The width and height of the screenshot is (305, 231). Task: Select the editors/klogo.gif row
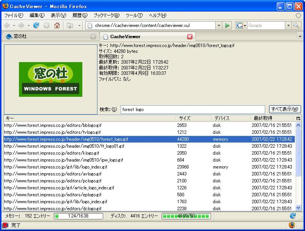[149, 153]
